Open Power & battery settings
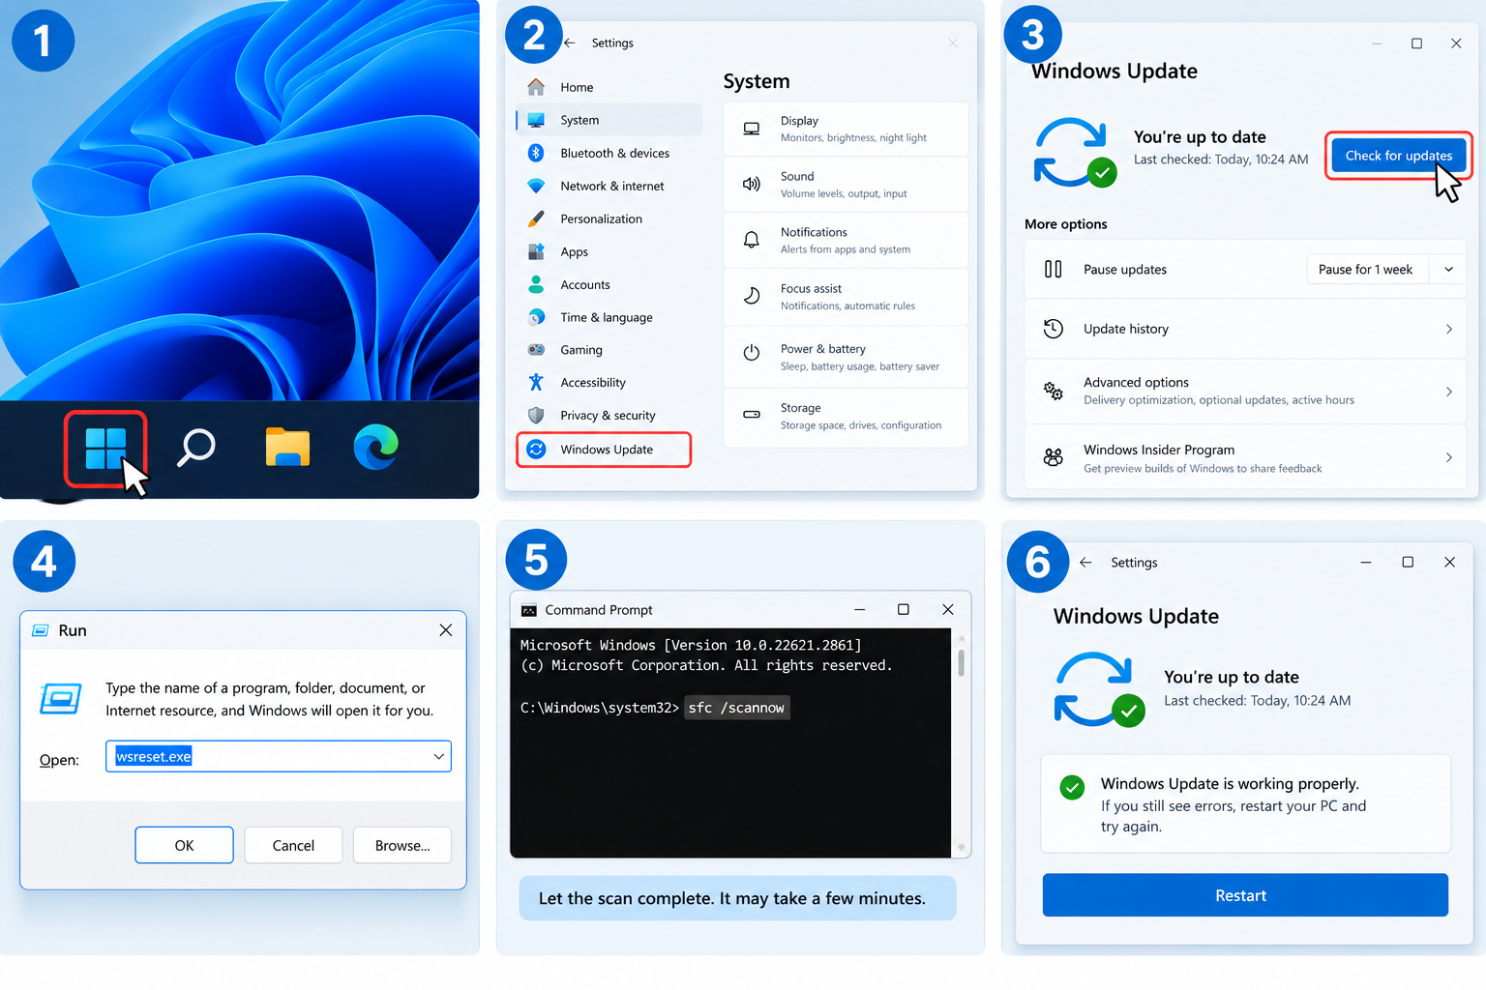The width and height of the screenshot is (1486, 990). (x=846, y=356)
